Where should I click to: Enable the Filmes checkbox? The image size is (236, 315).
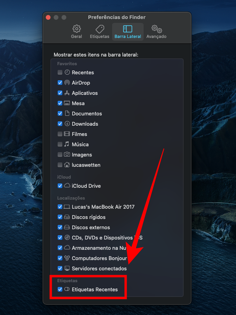tap(60, 134)
